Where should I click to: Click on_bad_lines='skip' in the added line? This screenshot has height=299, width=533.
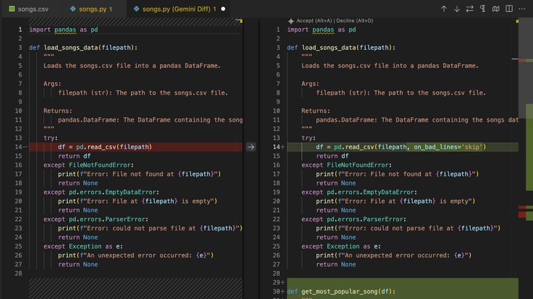point(448,147)
